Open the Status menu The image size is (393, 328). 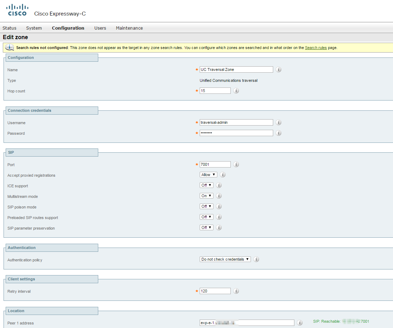click(x=10, y=28)
